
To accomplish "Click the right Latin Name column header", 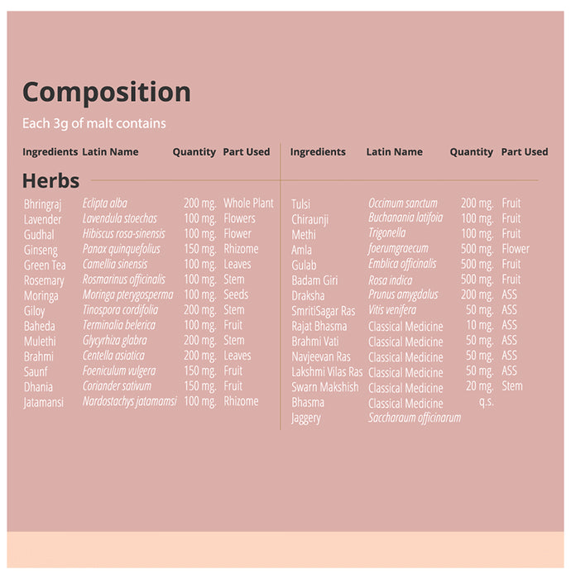I will click(x=394, y=152).
